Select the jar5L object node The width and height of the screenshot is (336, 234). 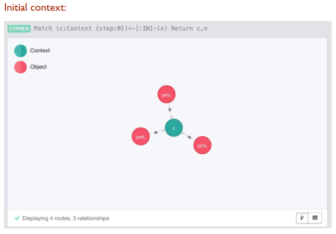point(167,94)
